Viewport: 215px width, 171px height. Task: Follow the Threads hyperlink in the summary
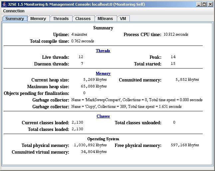103,51
